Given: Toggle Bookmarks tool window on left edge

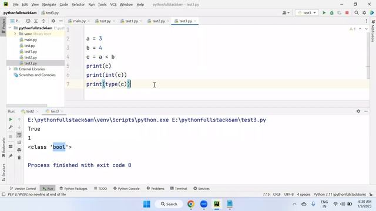Looking at the screenshot, I should [x=3, y=147].
